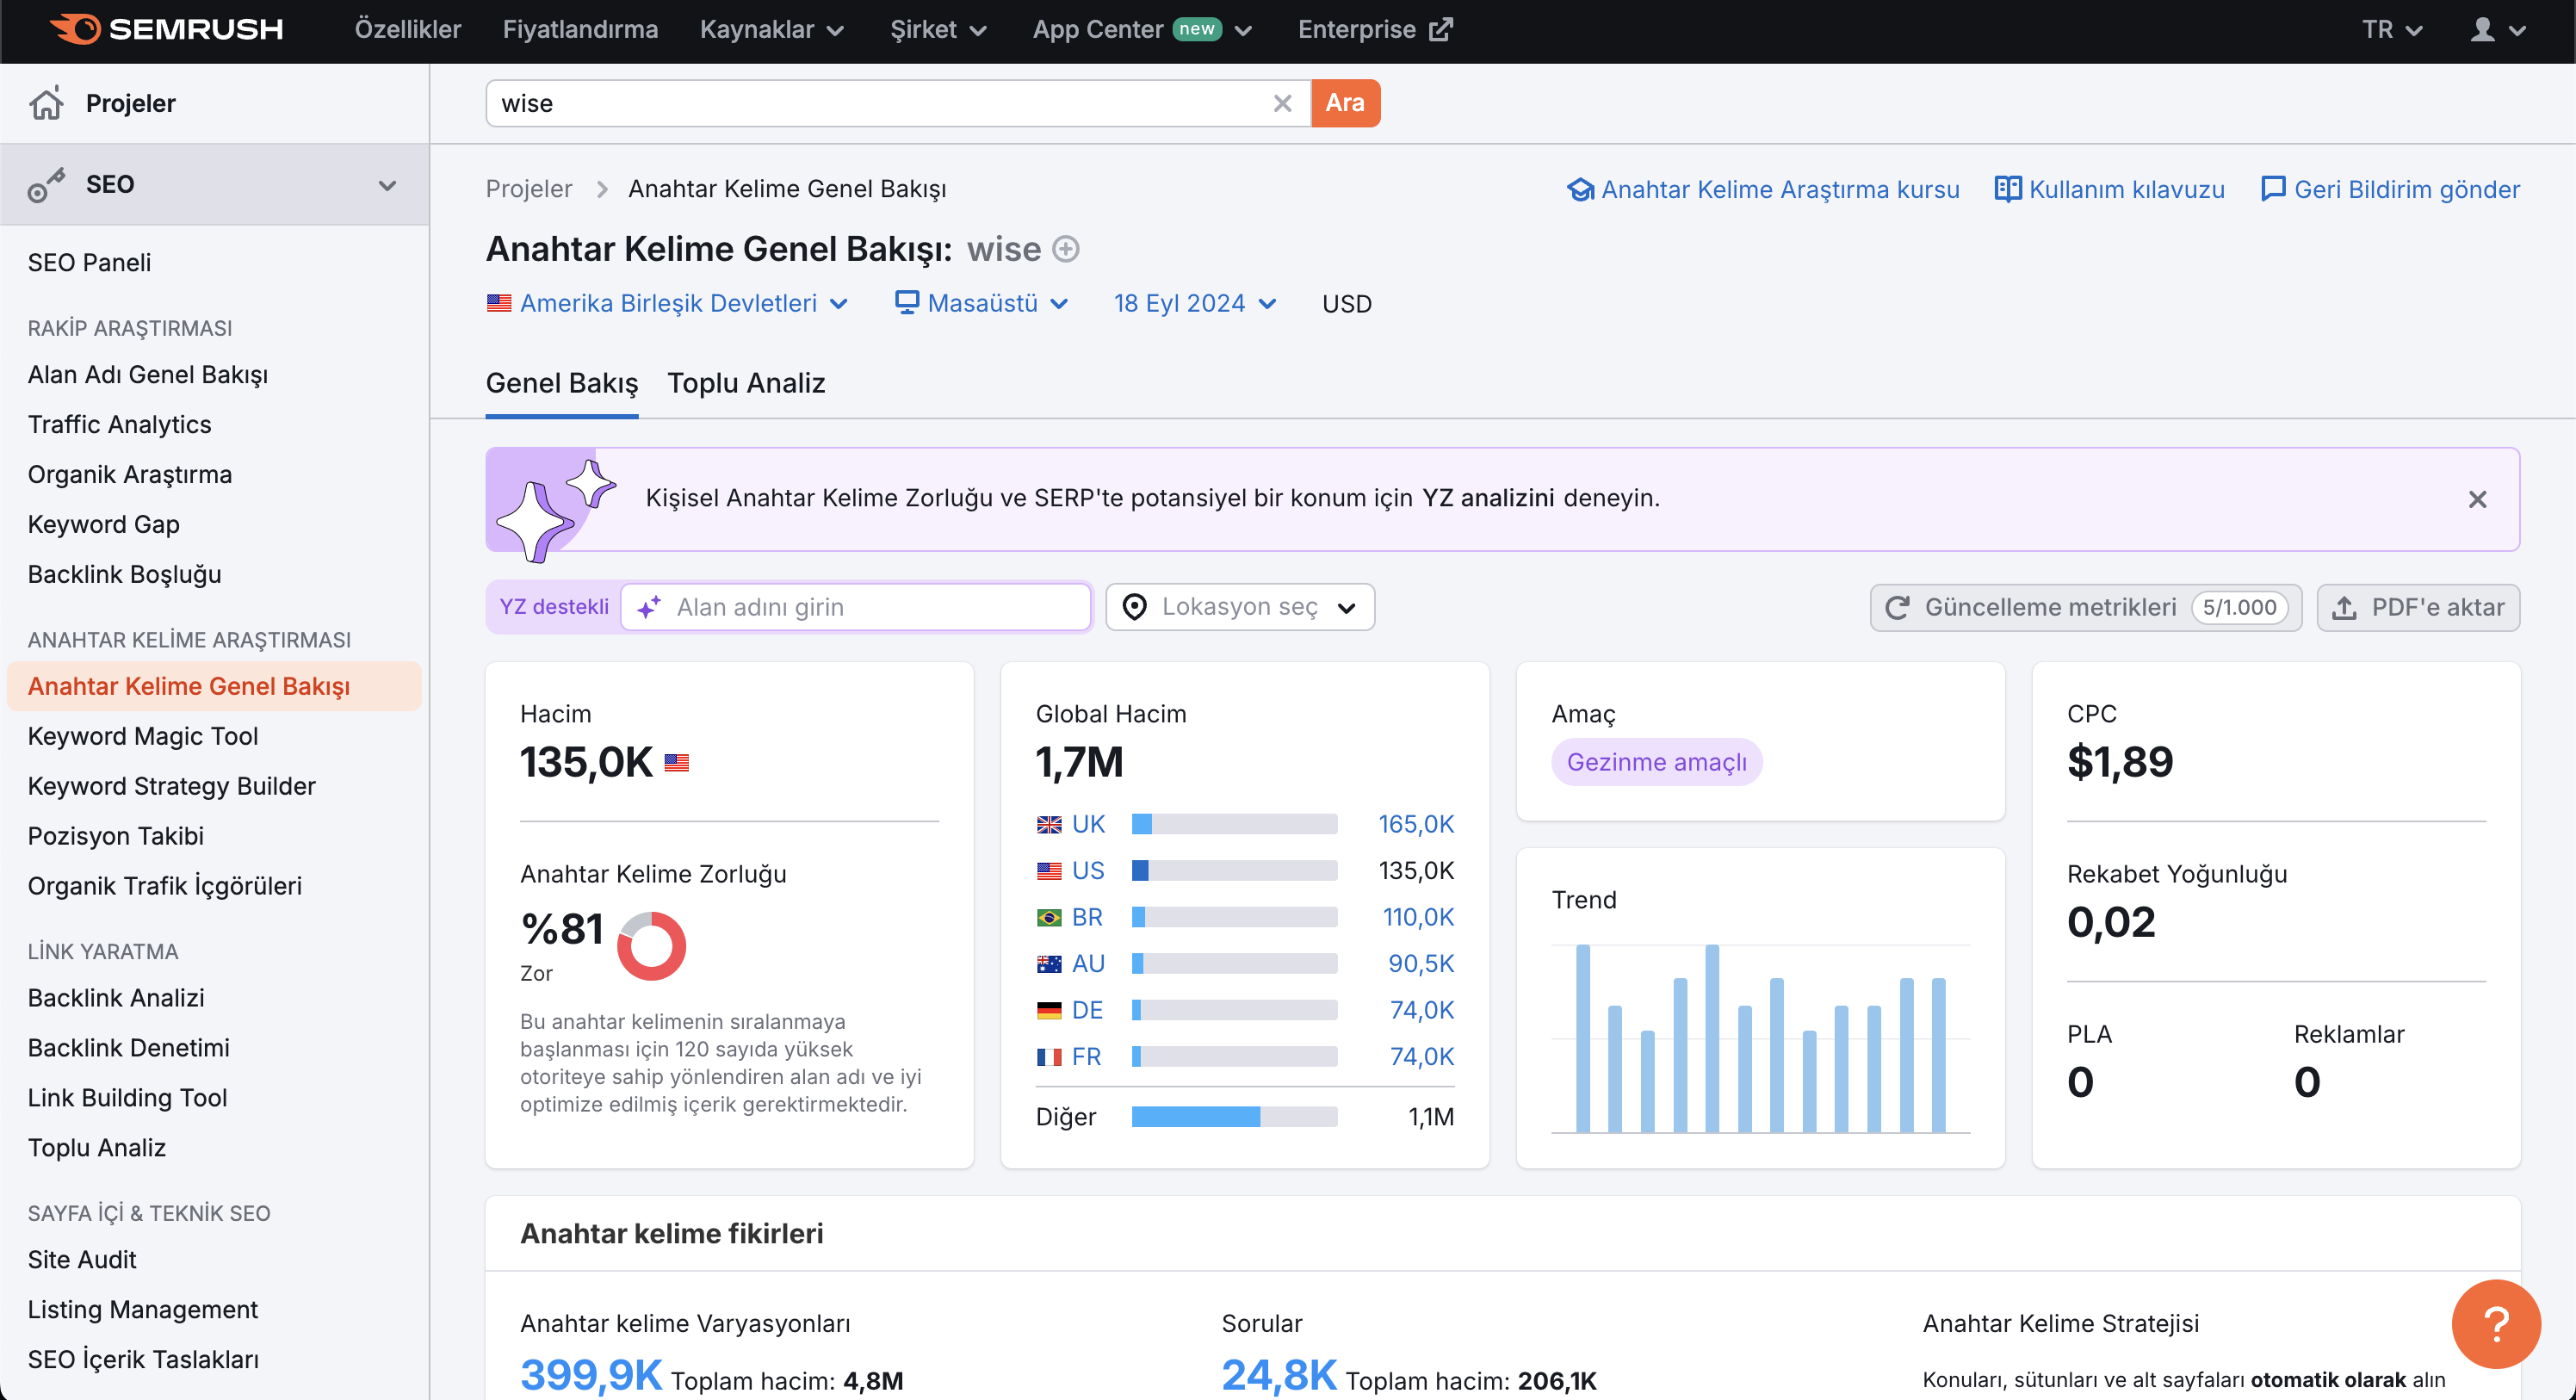Open the Lokasyon seç dropdown
This screenshot has height=1400, width=2576.
pos(1240,607)
